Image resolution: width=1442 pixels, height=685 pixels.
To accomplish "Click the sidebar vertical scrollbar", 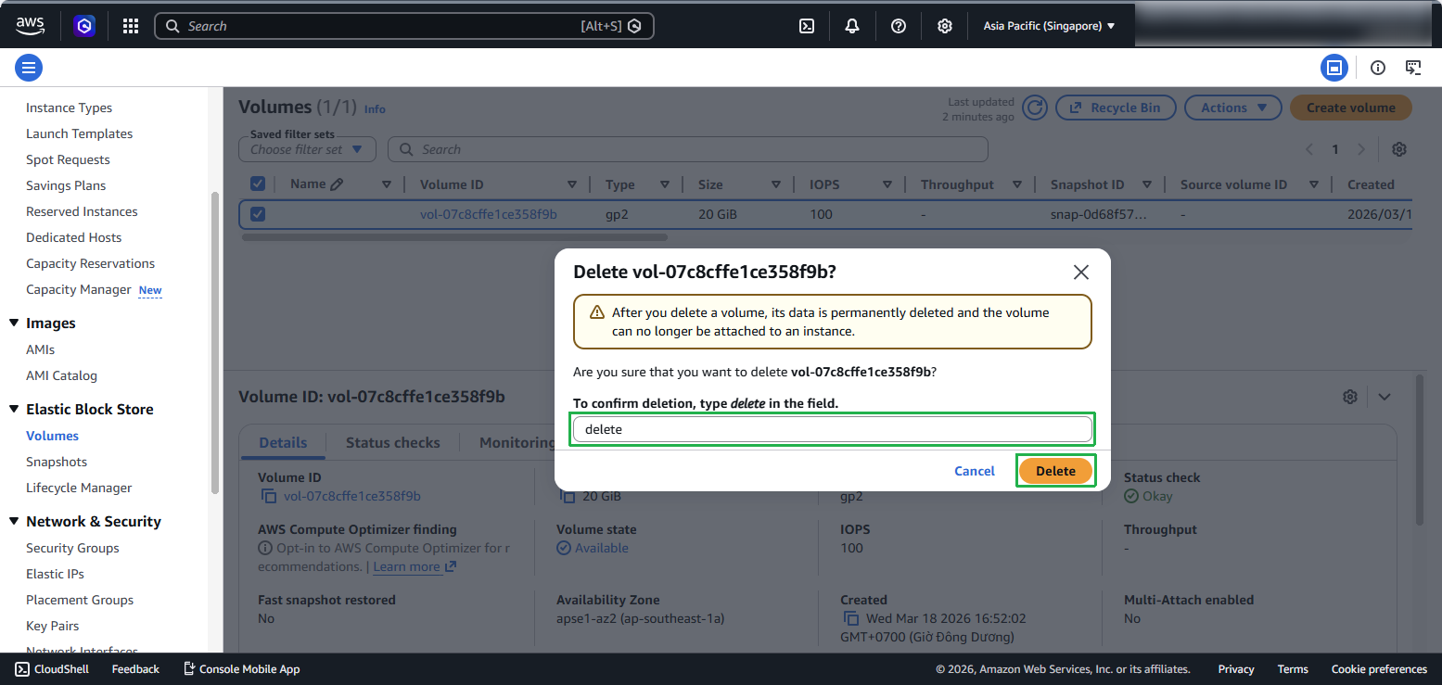I will click(x=215, y=343).
